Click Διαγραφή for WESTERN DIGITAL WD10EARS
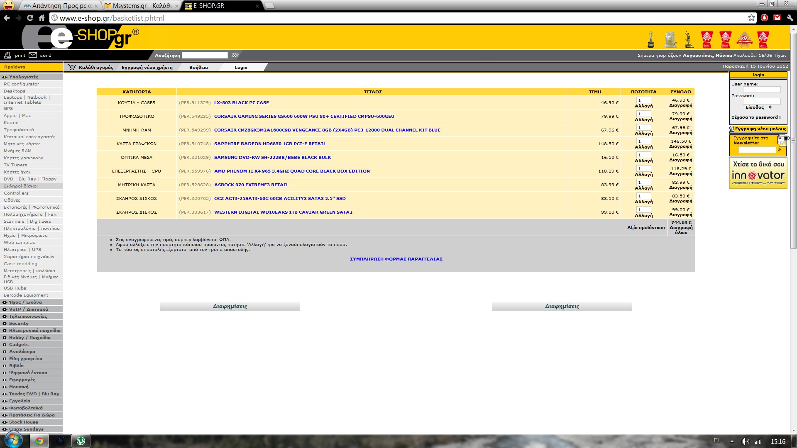The image size is (797, 448). [x=681, y=215]
